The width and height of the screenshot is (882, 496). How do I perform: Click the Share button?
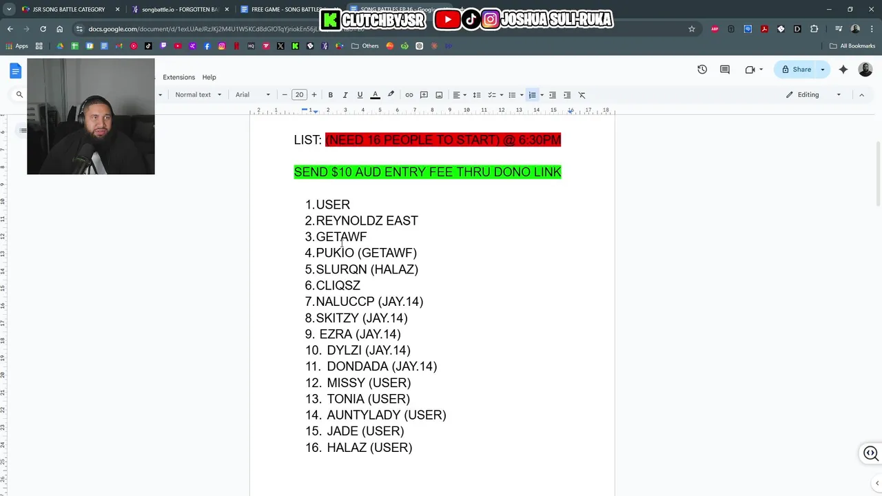coord(795,70)
